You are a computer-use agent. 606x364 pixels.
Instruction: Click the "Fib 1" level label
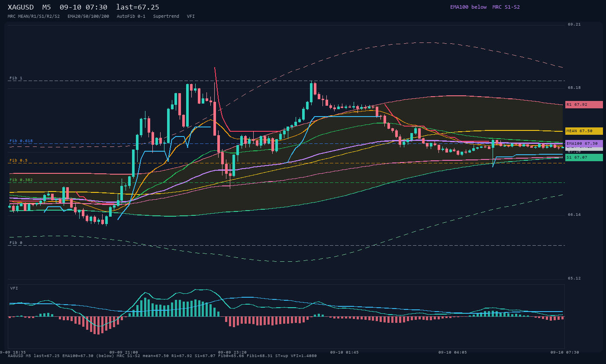tap(16, 78)
